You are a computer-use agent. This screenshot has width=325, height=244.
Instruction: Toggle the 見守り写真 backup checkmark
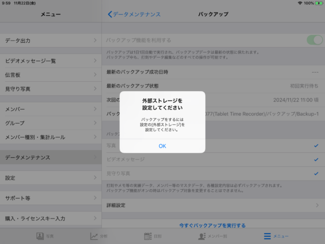coord(316,173)
